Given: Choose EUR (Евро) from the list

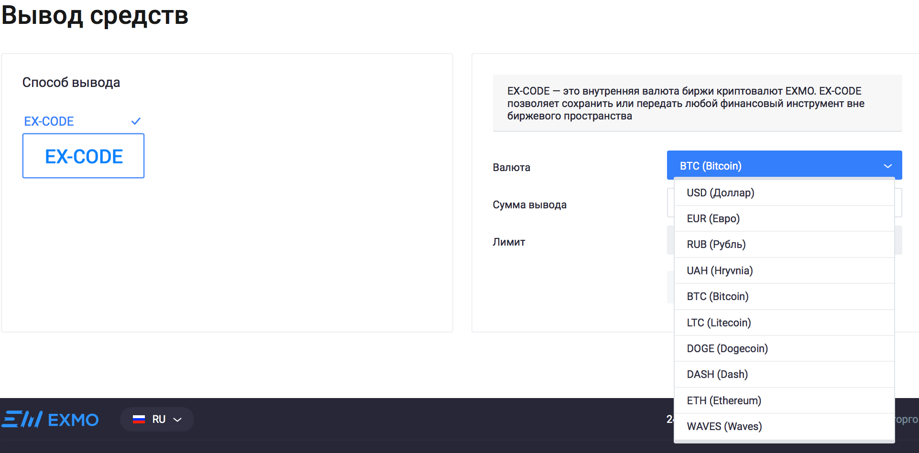Looking at the screenshot, I should click(784, 219).
